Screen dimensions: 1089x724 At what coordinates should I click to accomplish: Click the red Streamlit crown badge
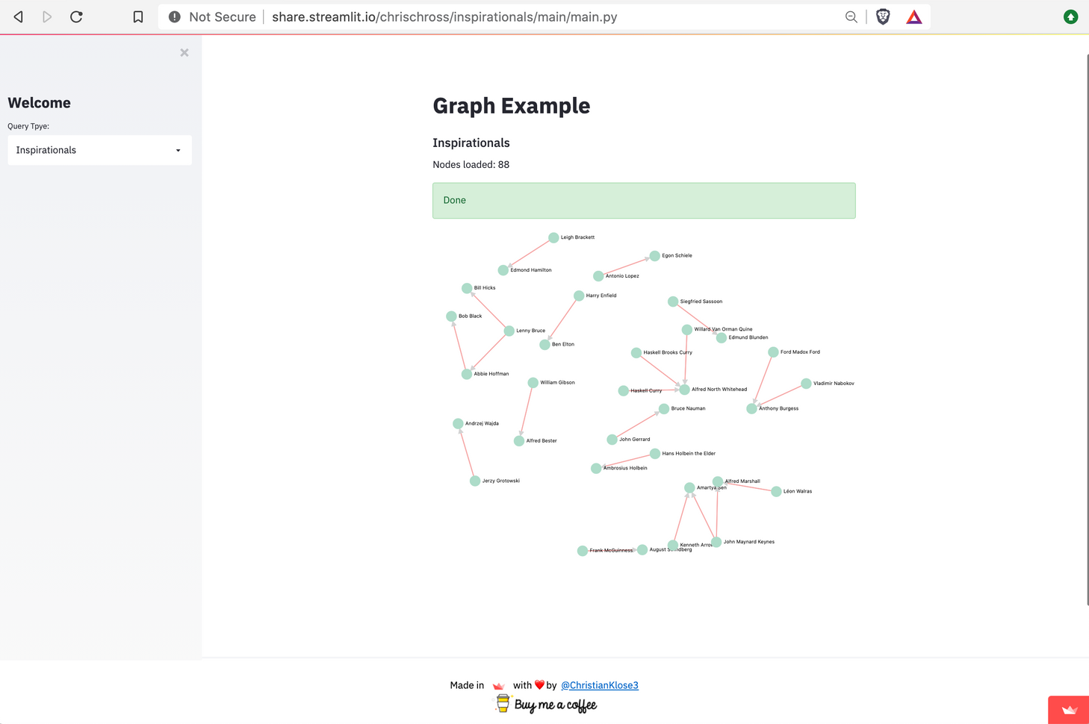click(1069, 710)
